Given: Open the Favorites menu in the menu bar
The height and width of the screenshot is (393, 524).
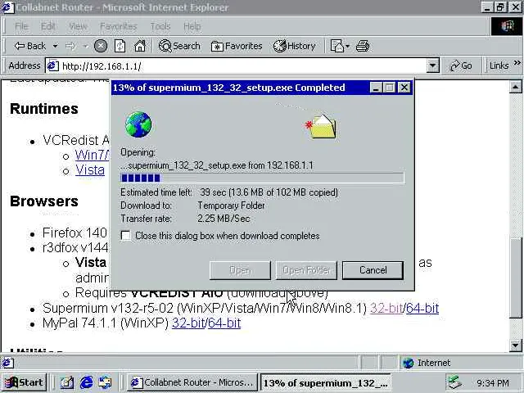Looking at the screenshot, I should click(118, 26).
